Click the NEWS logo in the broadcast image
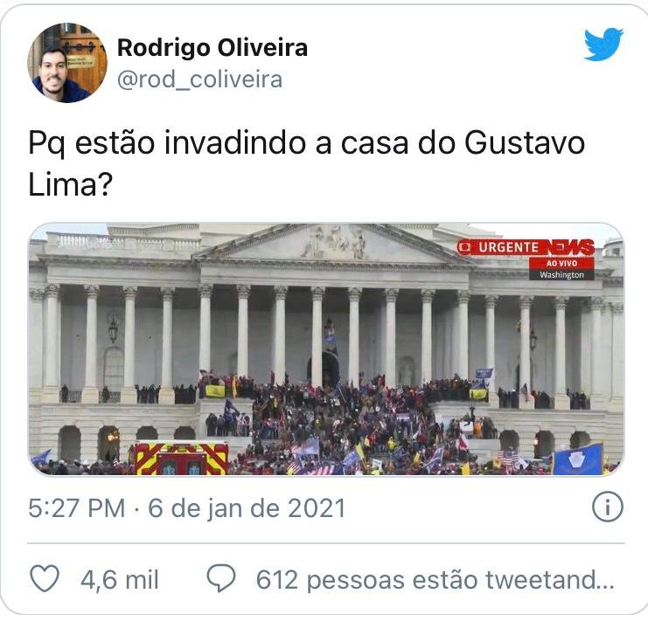This screenshot has width=648, height=621. click(x=568, y=247)
